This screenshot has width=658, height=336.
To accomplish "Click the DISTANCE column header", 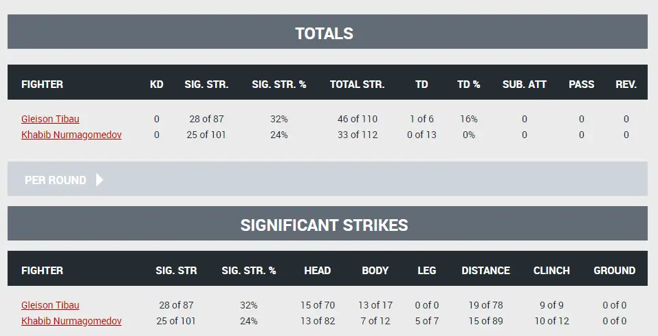I will pyautogui.click(x=486, y=271).
